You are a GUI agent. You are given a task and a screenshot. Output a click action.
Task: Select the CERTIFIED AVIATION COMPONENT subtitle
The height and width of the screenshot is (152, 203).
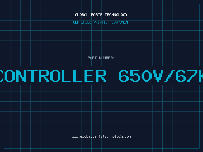pyautogui.click(x=101, y=22)
